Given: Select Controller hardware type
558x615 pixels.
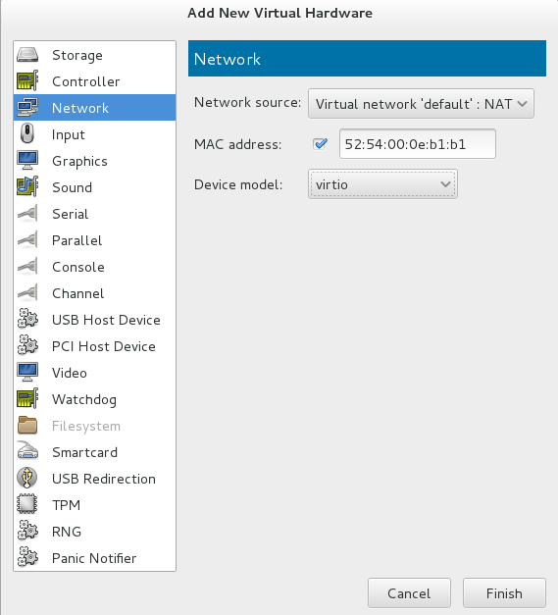Looking at the screenshot, I should [94, 81].
